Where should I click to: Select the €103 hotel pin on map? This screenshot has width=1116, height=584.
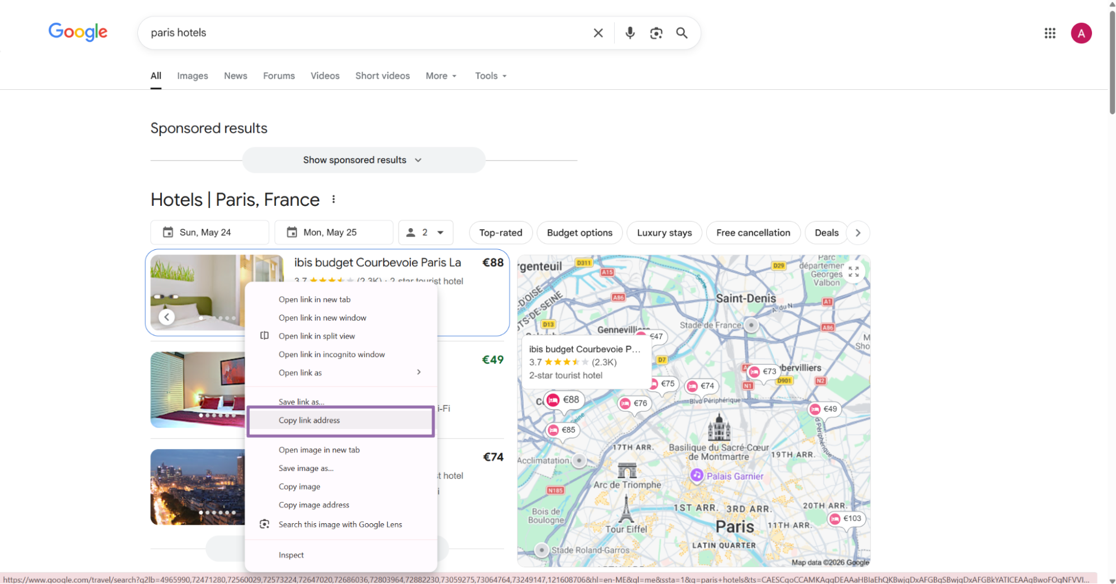click(x=846, y=518)
